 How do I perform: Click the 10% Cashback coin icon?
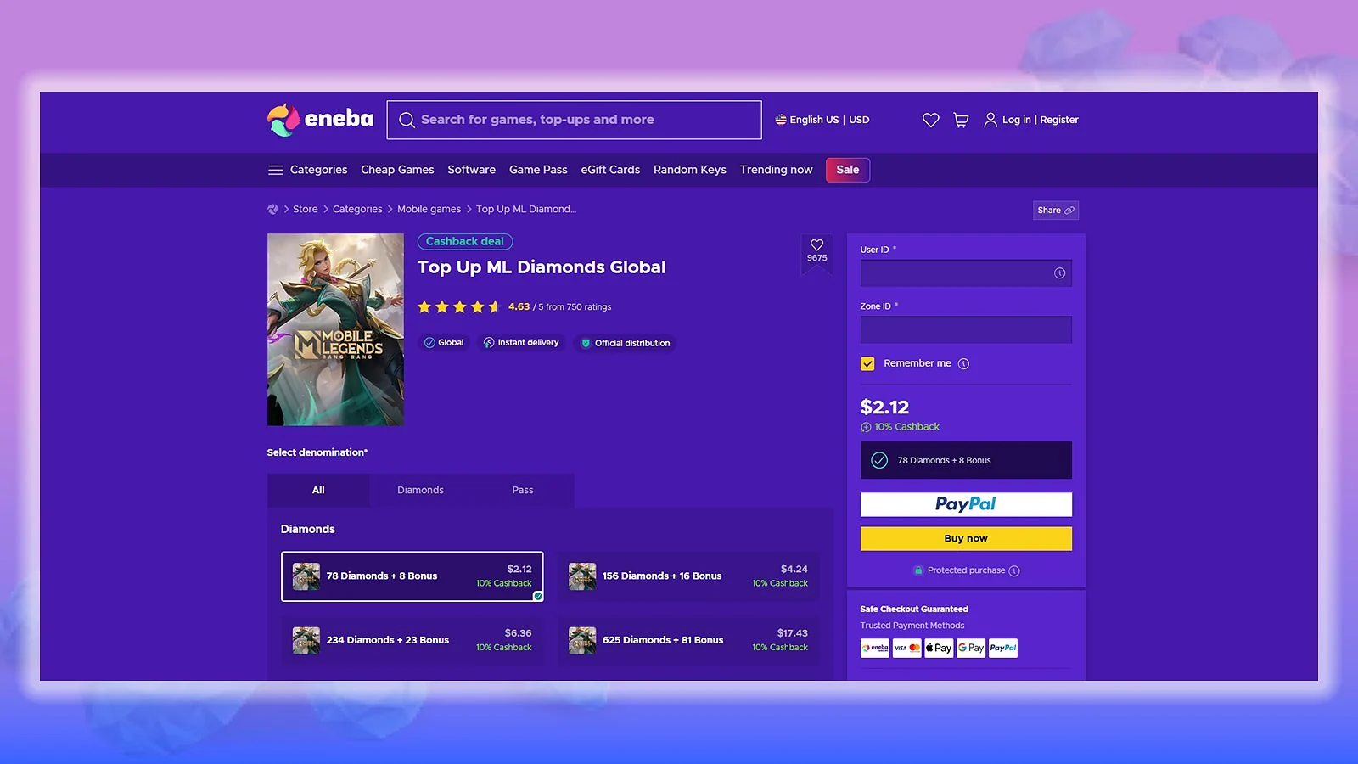coord(866,428)
